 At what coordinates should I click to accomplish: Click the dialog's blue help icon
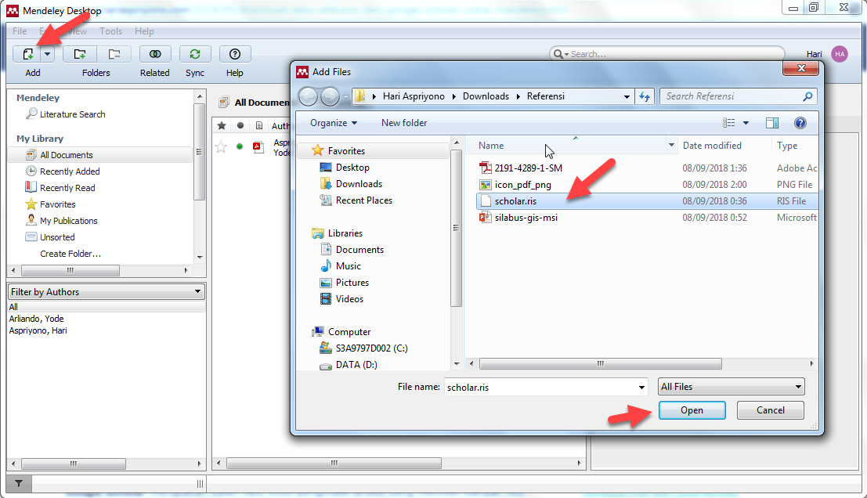tap(800, 123)
